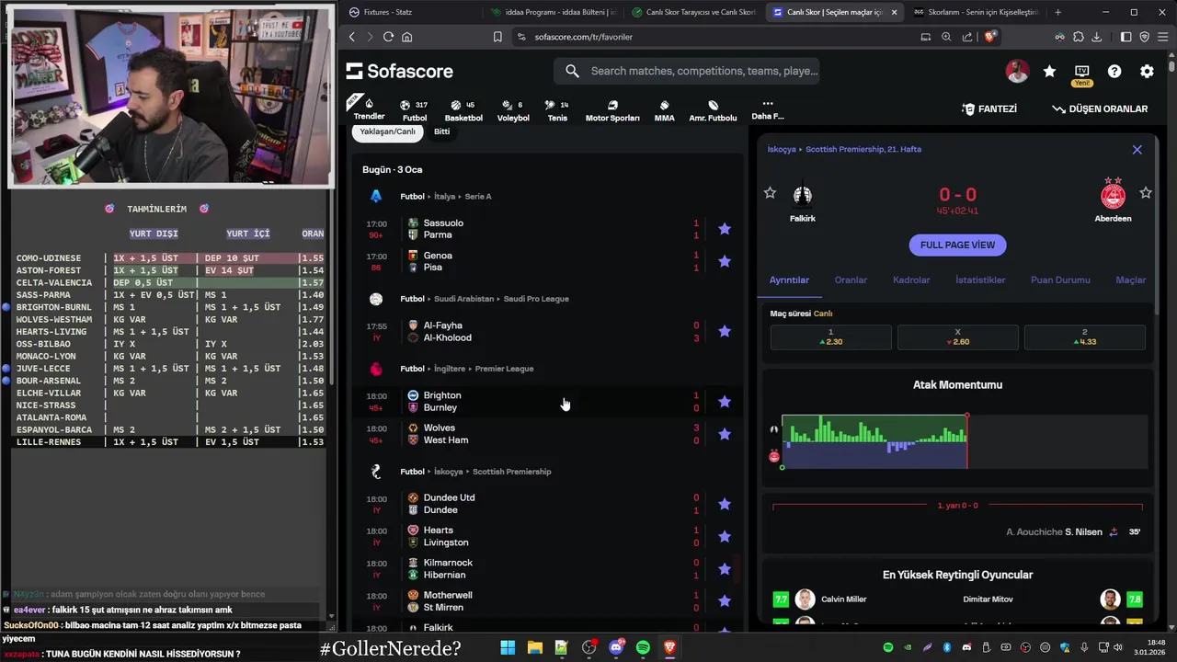Toggle favorite star for Aberdeen team
This screenshot has width=1177, height=662.
[1146, 193]
